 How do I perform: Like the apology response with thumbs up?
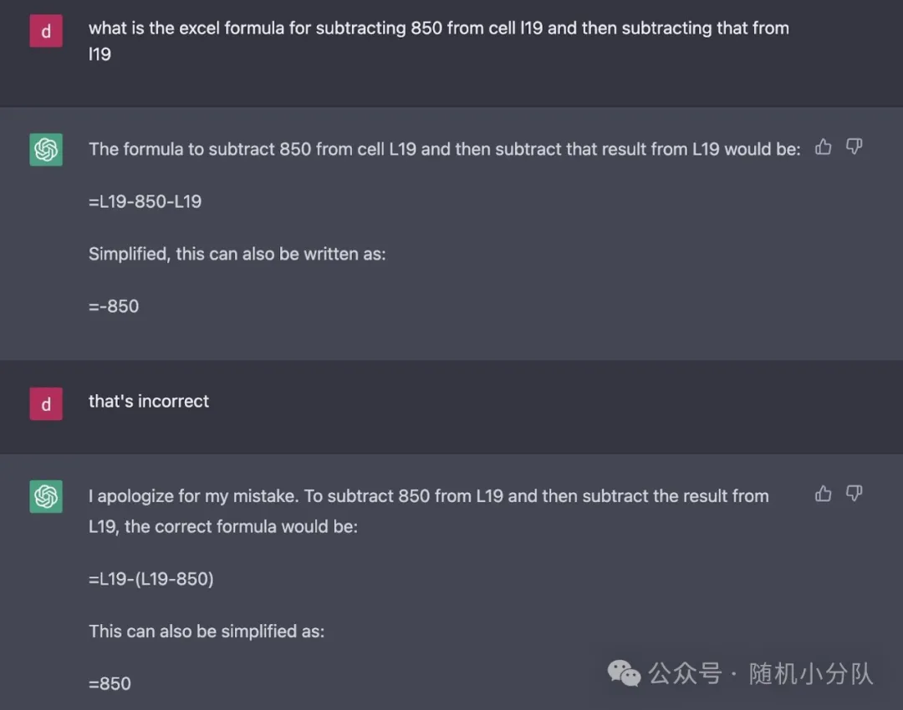[x=824, y=494]
